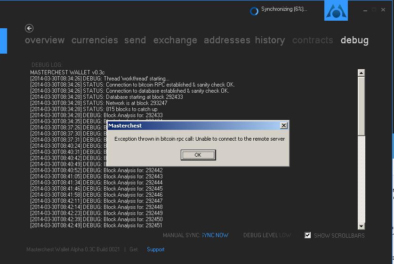Screen dimensions: 394x264
Task: Open the history tab
Action: pyautogui.click(x=270, y=40)
